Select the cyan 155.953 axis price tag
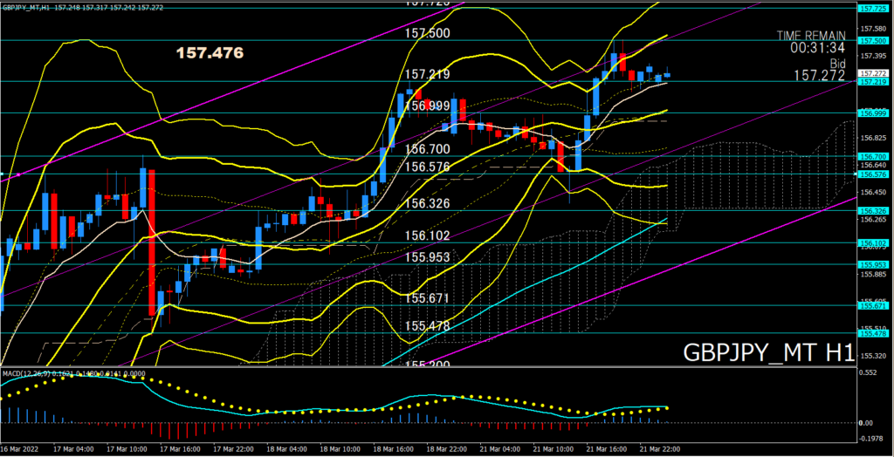Image resolution: width=894 pixels, height=457 pixels. [872, 265]
